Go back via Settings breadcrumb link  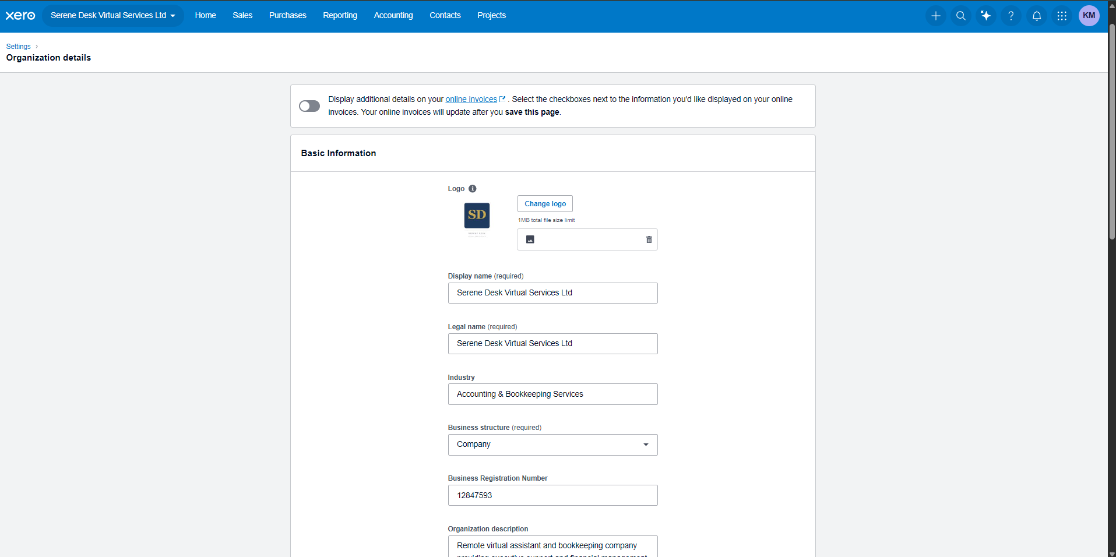19,47
